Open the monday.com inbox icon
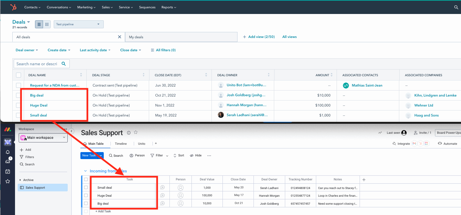 click(x=8, y=162)
